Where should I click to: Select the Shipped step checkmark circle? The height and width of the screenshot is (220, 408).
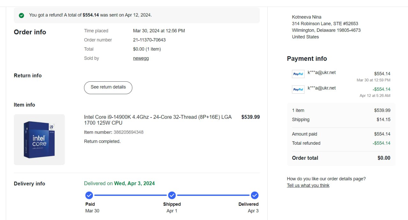coord(172,195)
